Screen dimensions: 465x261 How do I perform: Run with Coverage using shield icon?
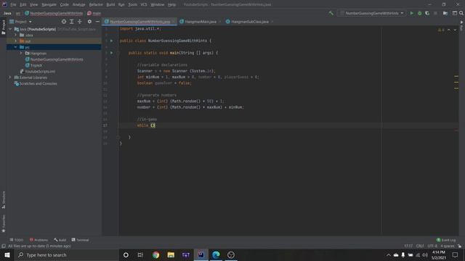click(427, 13)
